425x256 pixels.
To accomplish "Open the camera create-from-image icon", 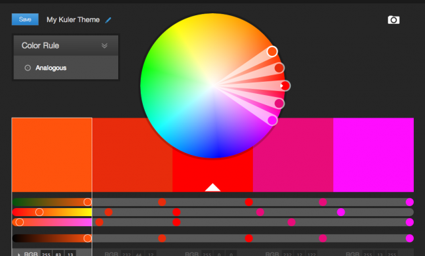I will tap(394, 19).
